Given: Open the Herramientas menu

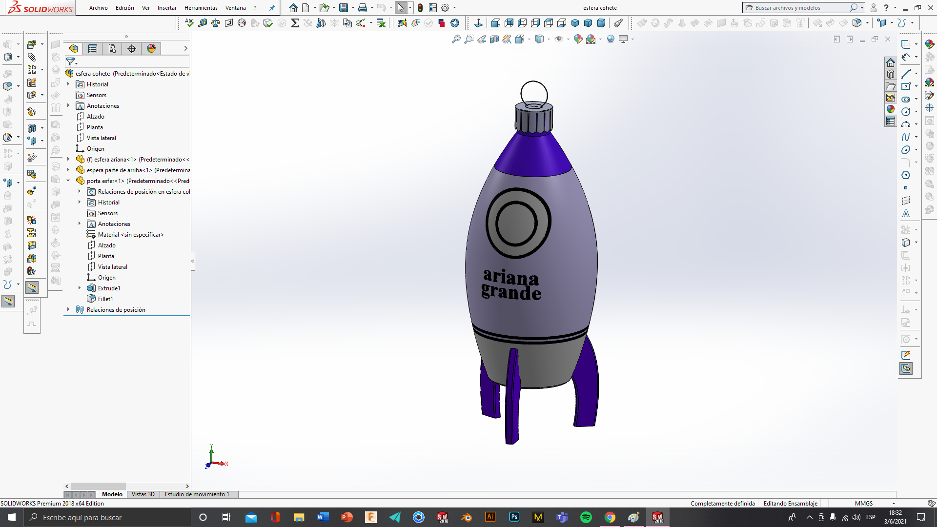Looking at the screenshot, I should point(201,8).
